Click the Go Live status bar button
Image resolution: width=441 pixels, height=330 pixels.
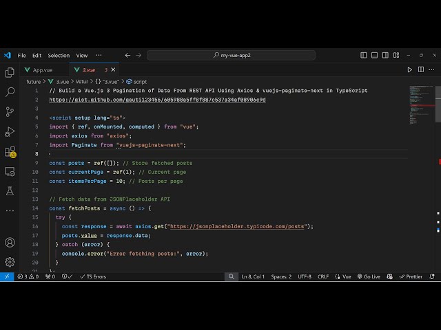368,276
